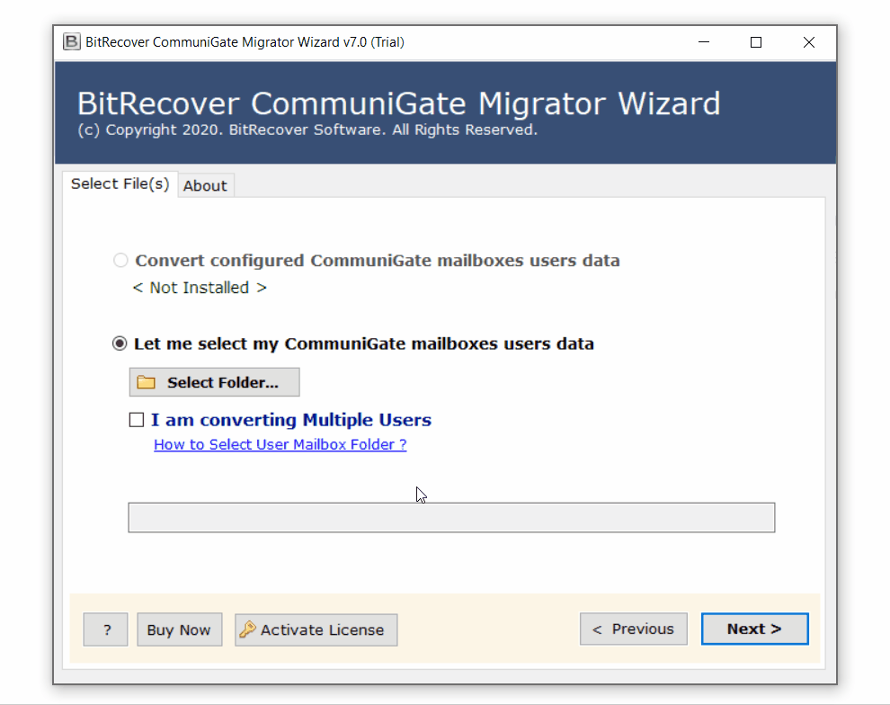This screenshot has height=705, width=890.
Task: Enable I am converting Multiple Users checkbox
Action: pos(137,420)
